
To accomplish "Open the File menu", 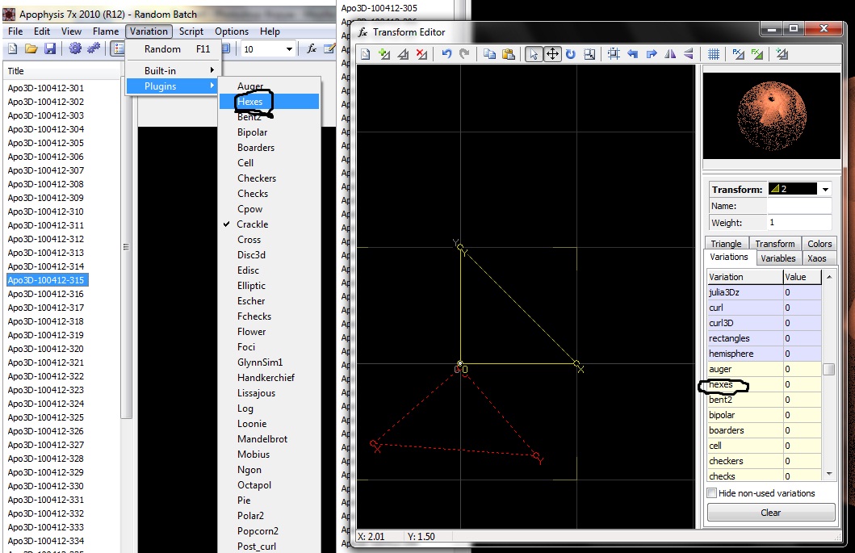I will (15, 31).
